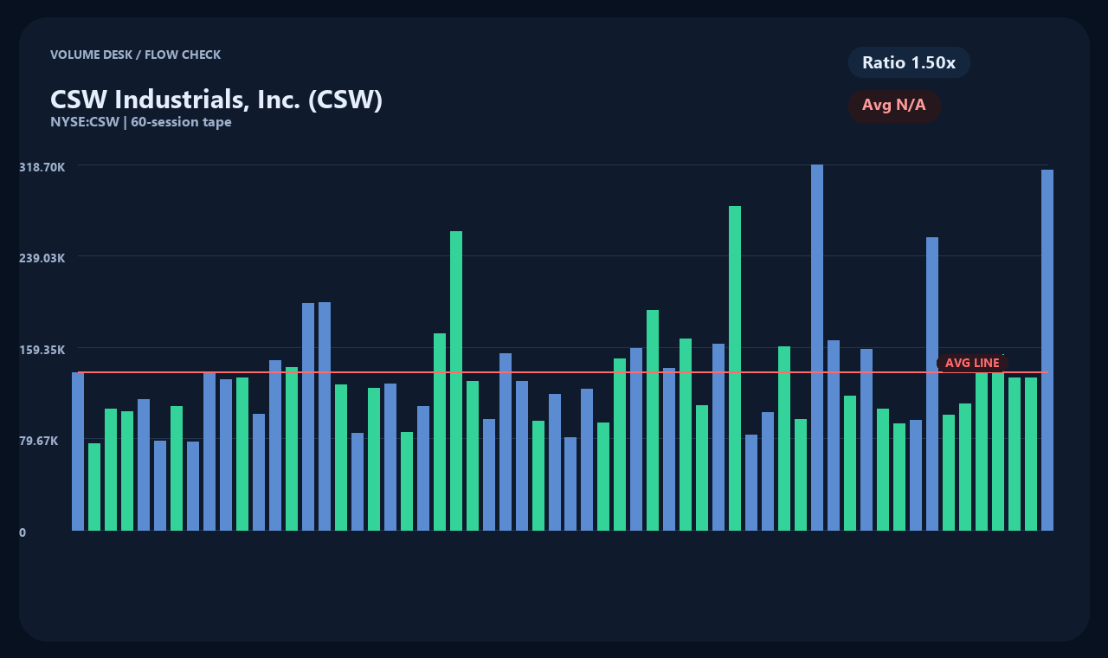Click the NYSE:CSW 60-session tape subtitle

pos(141,122)
